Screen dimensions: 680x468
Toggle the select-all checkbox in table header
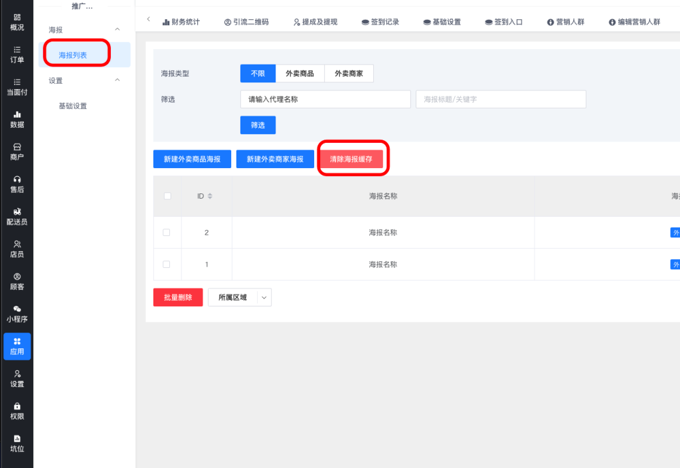[x=167, y=196]
